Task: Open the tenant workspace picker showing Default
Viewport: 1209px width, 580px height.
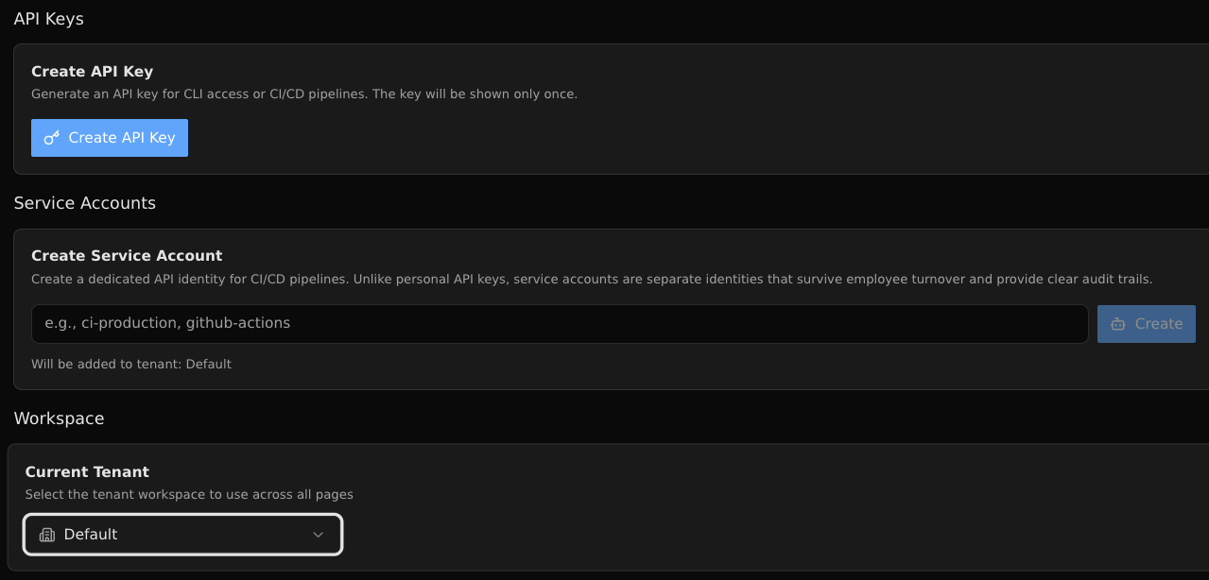Action: 182,535
